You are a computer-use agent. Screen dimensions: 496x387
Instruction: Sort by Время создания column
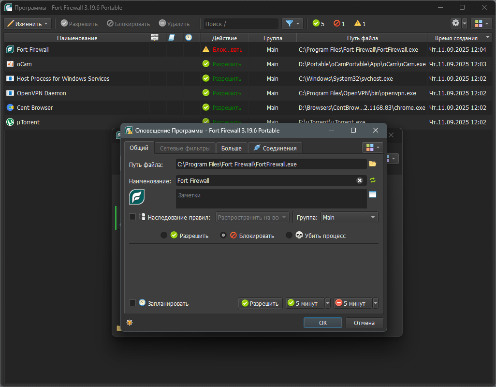pos(460,38)
